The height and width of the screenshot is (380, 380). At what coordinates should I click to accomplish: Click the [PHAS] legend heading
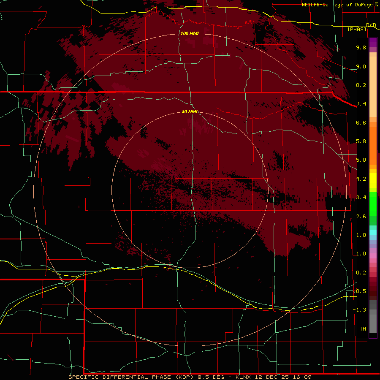357,29
